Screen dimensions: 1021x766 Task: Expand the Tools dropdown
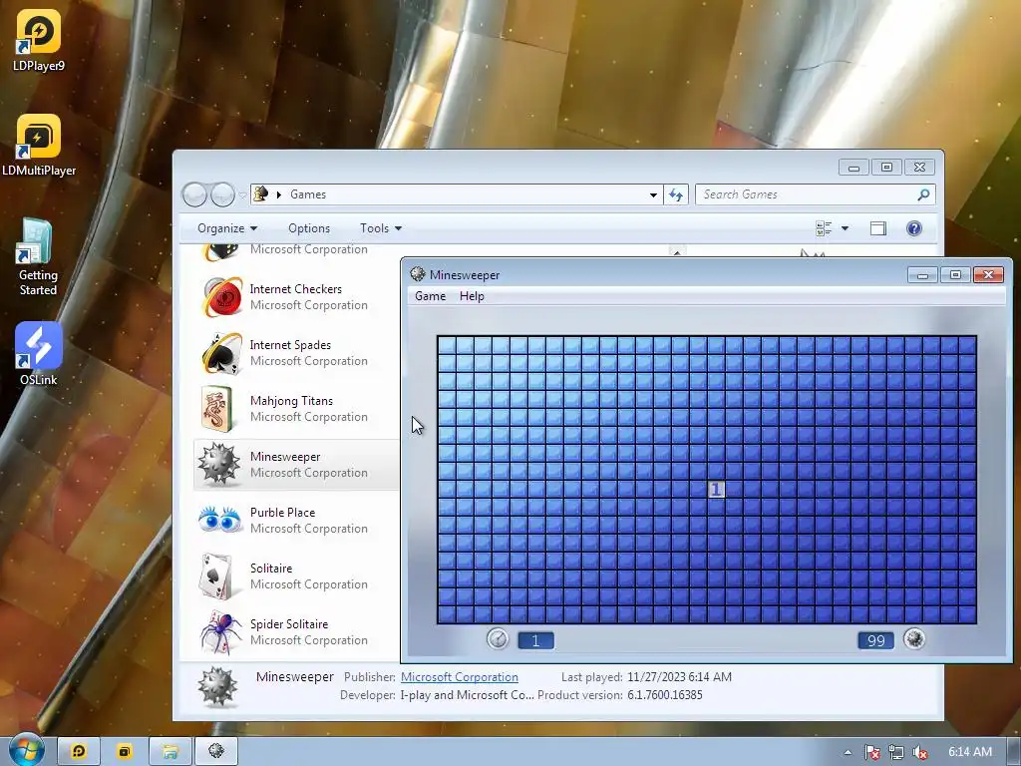click(x=381, y=228)
